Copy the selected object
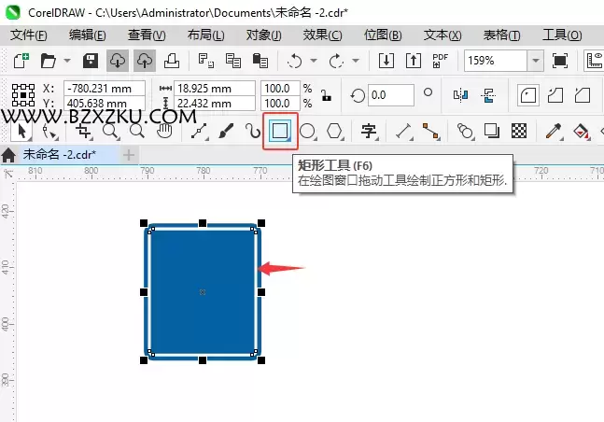The height and width of the screenshot is (422, 604). tap(233, 61)
